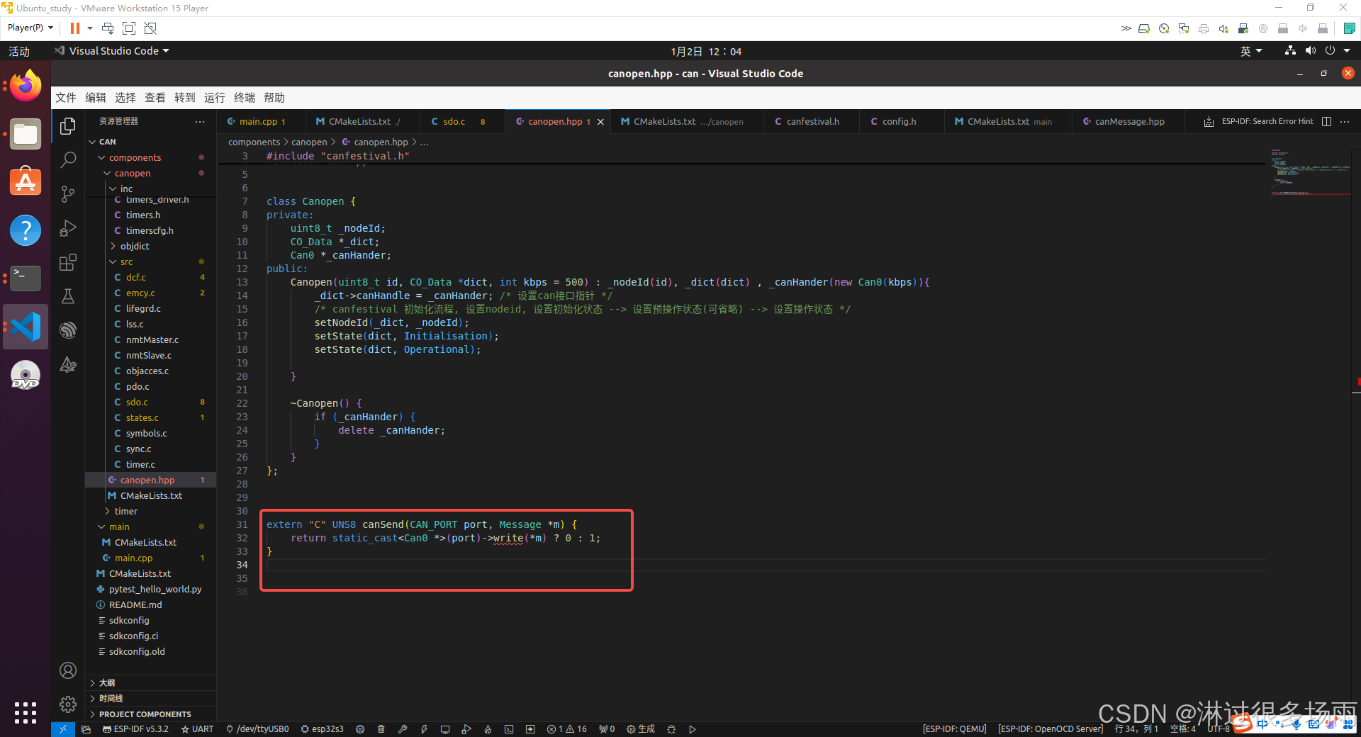
Task: Click the remote window indicator in status bar
Action: point(62,729)
